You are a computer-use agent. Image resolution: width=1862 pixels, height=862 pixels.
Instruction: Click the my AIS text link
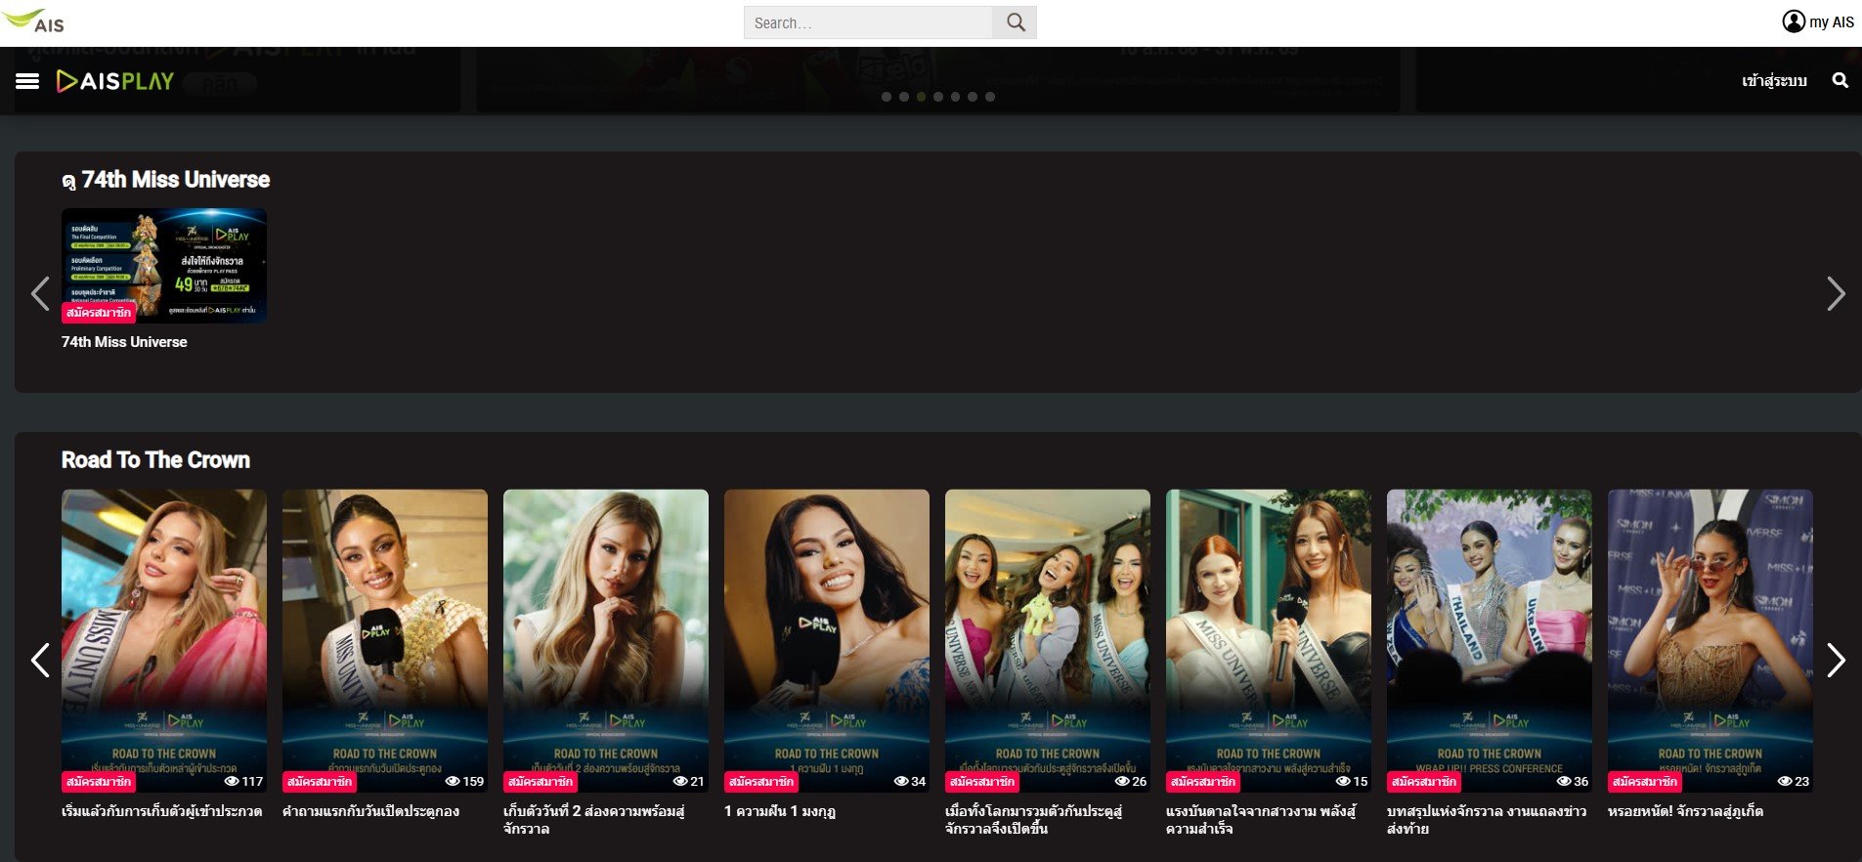(x=1831, y=22)
